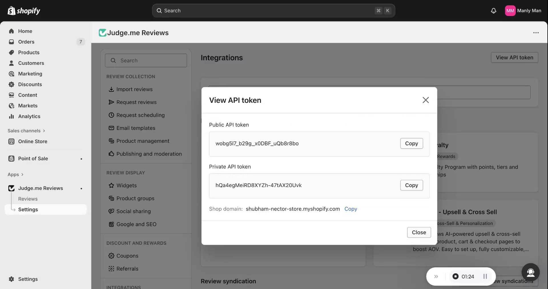Expand the Sales channels section

click(x=44, y=131)
